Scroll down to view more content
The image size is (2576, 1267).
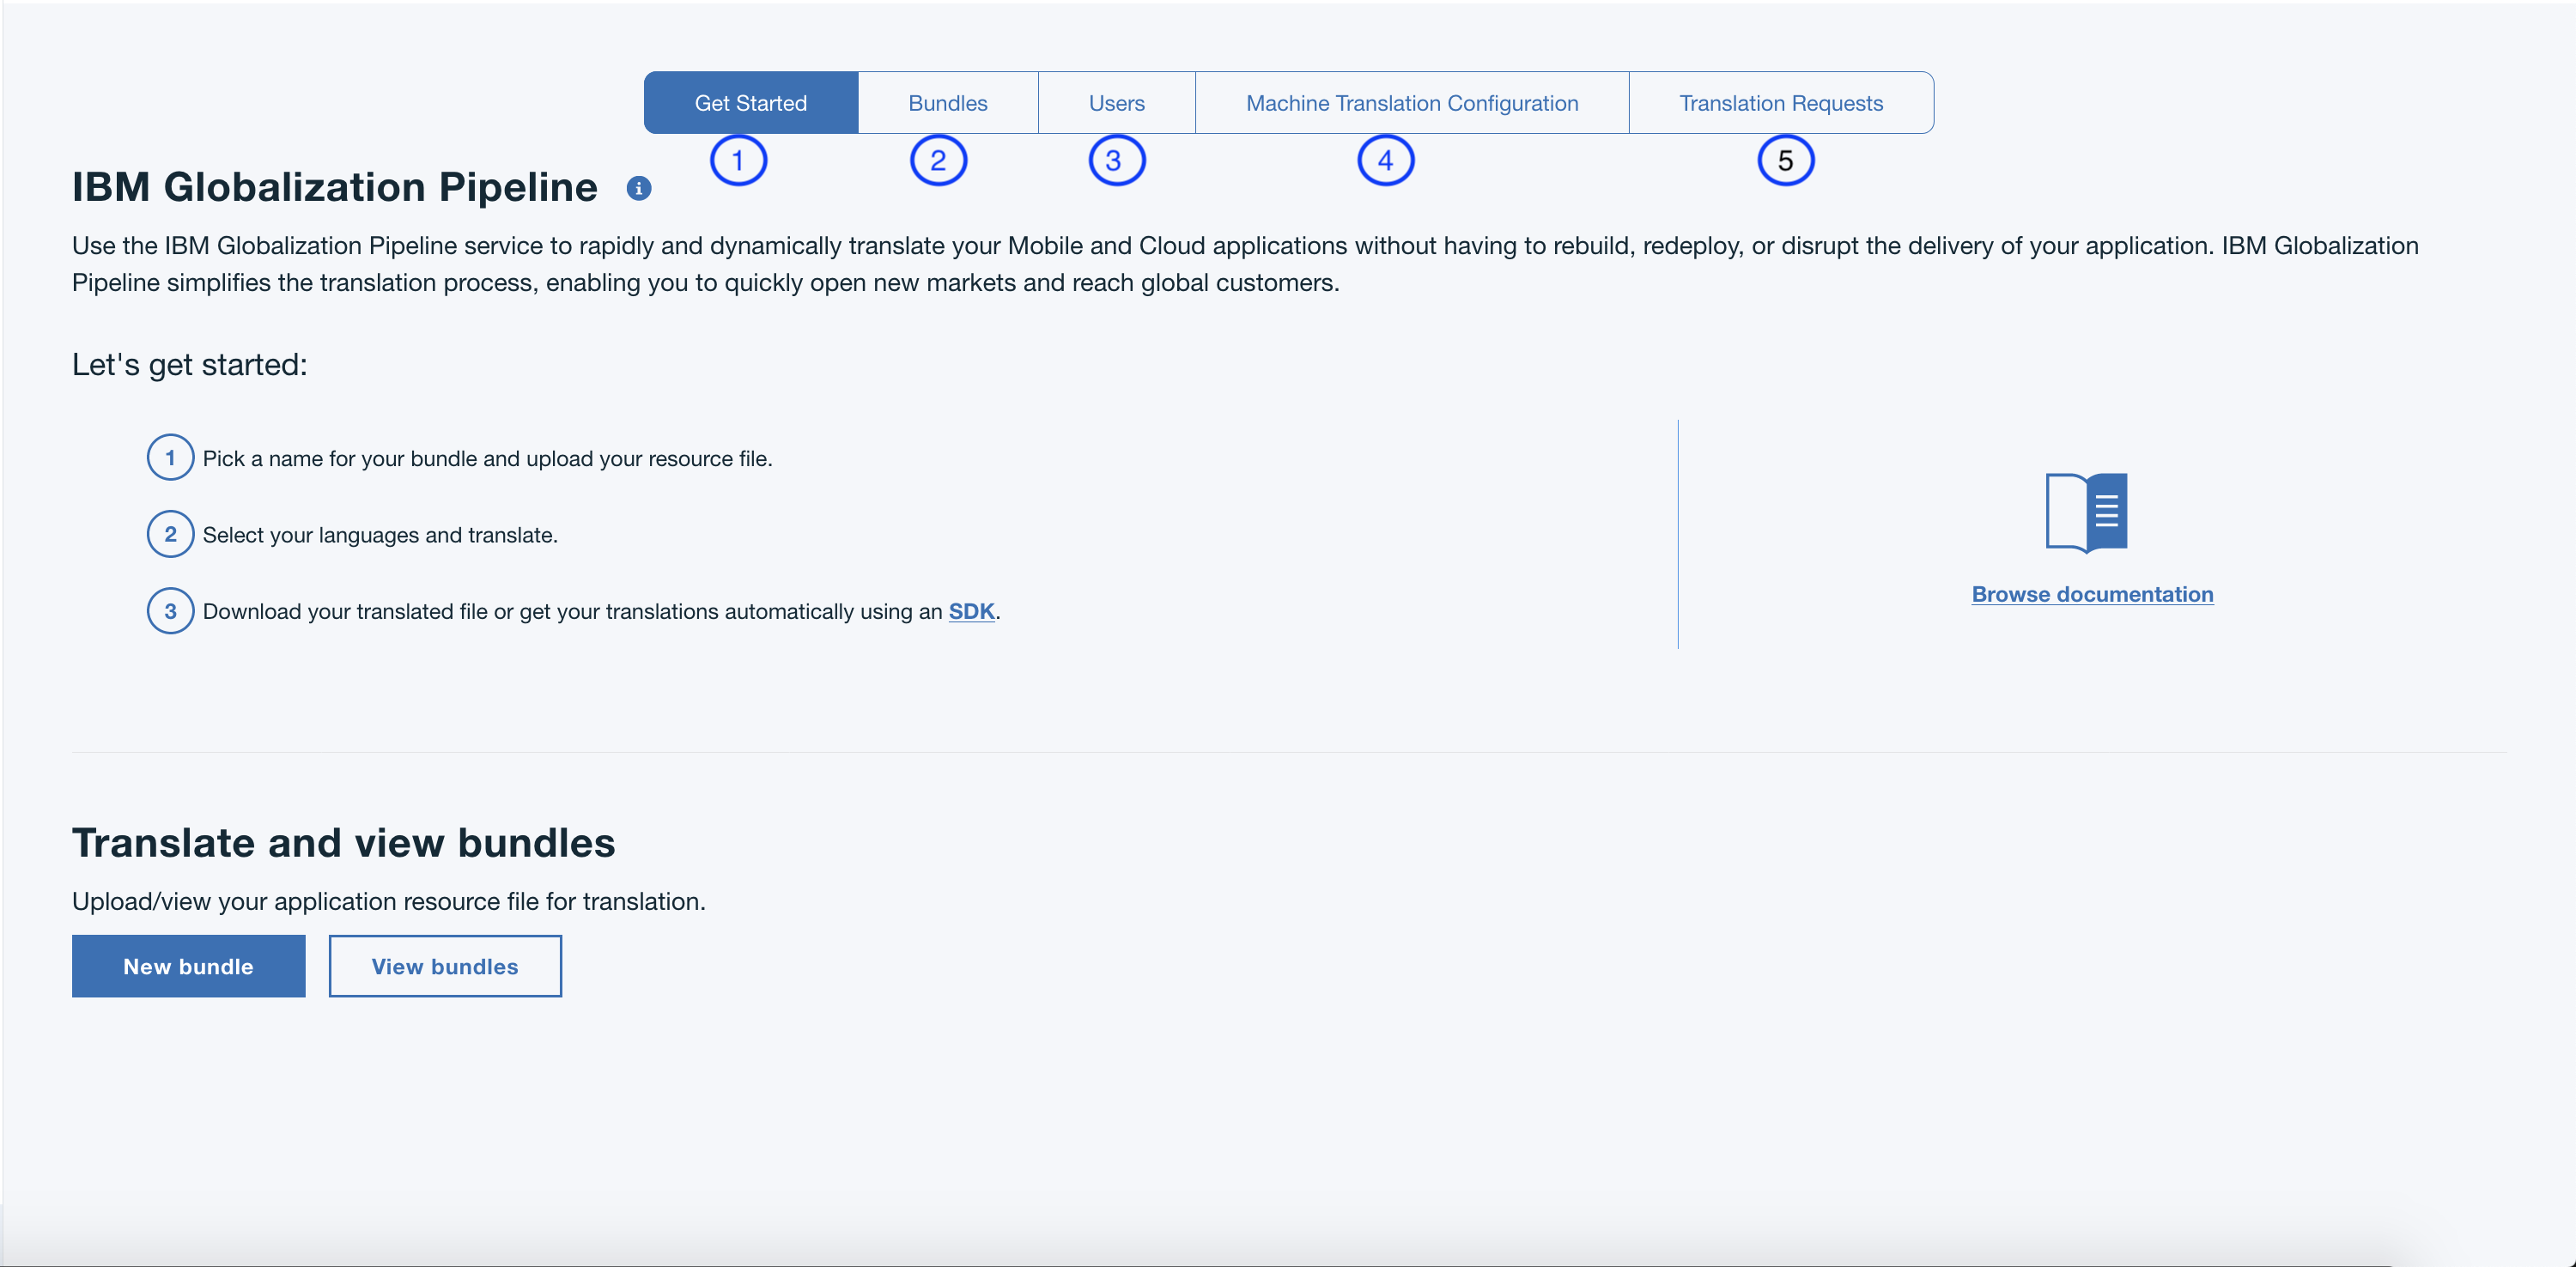tap(2571, 1262)
